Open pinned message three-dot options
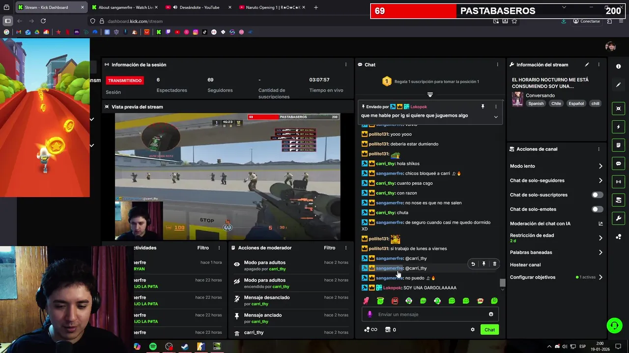The height and width of the screenshot is (353, 629). point(495,106)
